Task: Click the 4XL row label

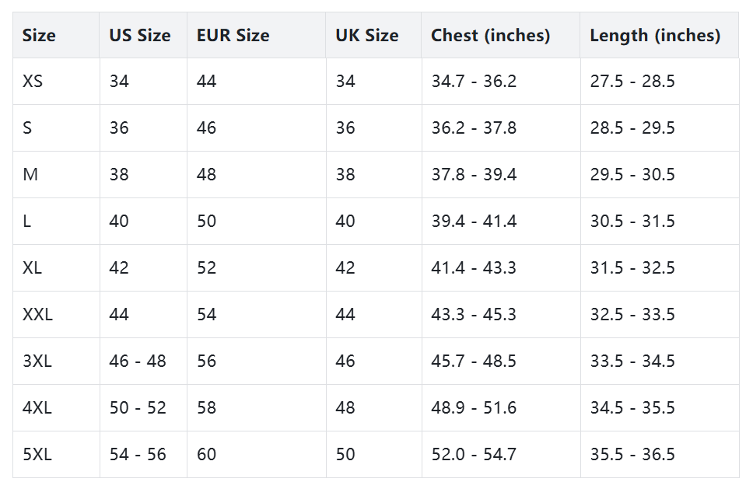Action: (x=37, y=408)
